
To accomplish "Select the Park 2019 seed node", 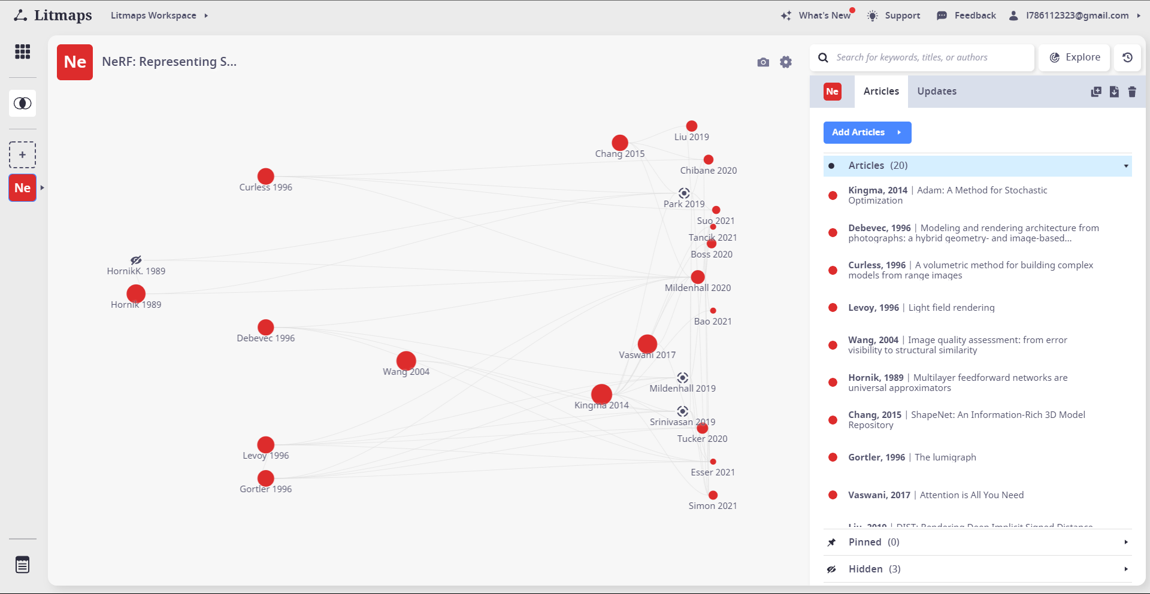I will click(684, 193).
